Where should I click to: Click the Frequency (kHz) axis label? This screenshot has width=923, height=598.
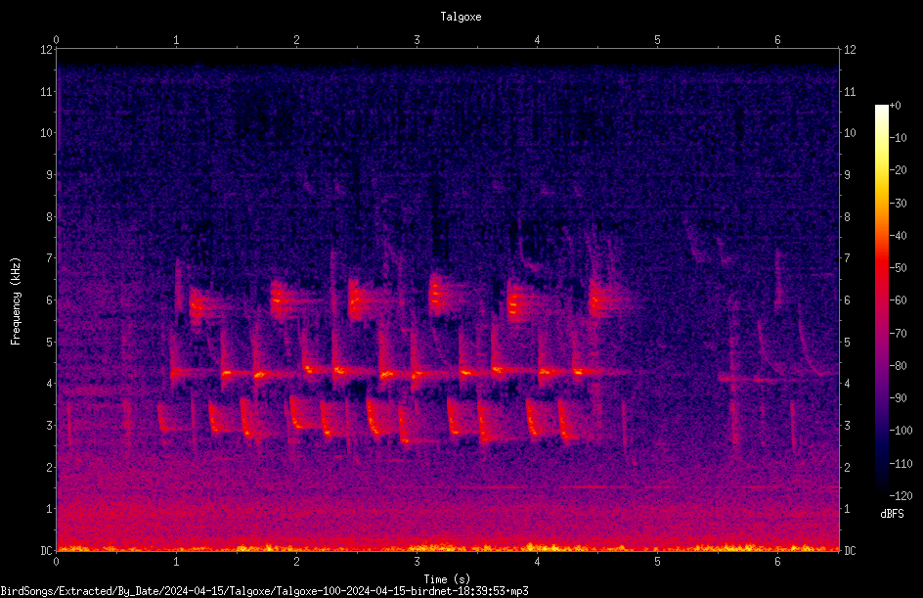(16, 301)
